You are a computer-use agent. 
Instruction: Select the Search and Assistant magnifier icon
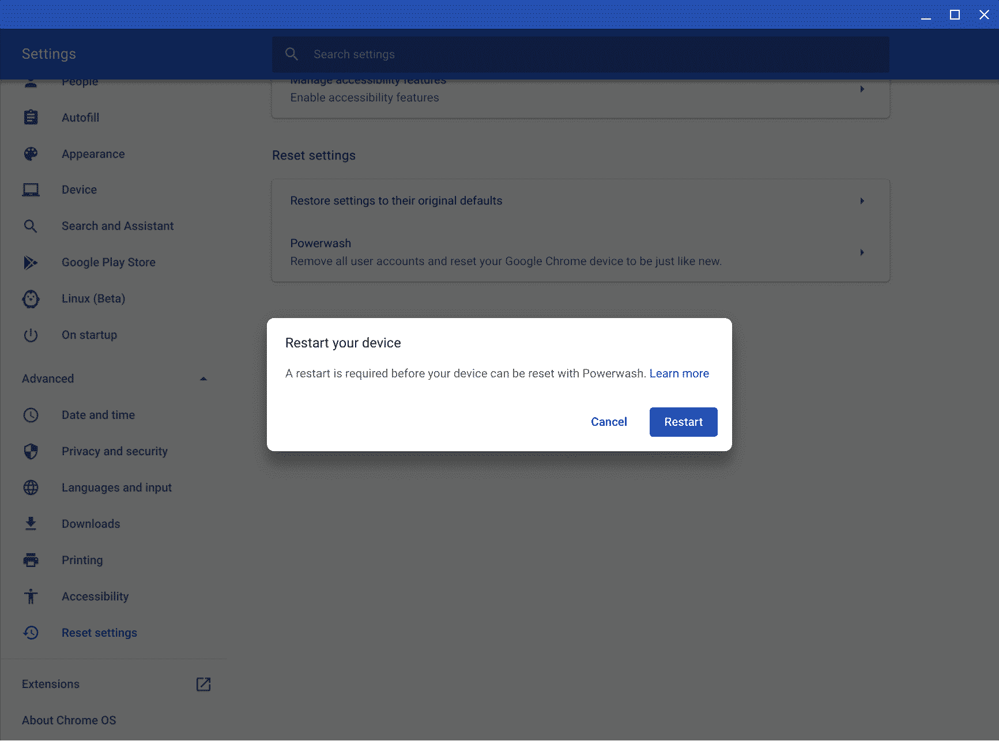(31, 226)
